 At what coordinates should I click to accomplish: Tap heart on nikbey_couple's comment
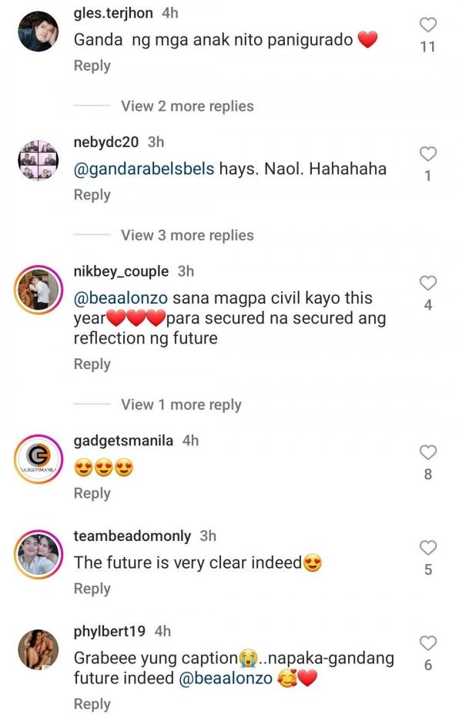[428, 283]
